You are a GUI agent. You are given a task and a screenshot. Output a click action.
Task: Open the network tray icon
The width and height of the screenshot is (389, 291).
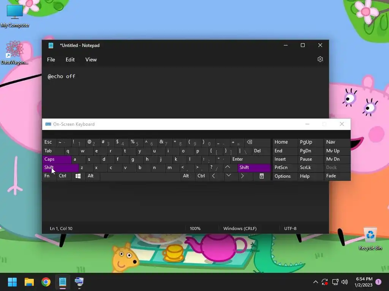pyautogui.click(x=335, y=282)
